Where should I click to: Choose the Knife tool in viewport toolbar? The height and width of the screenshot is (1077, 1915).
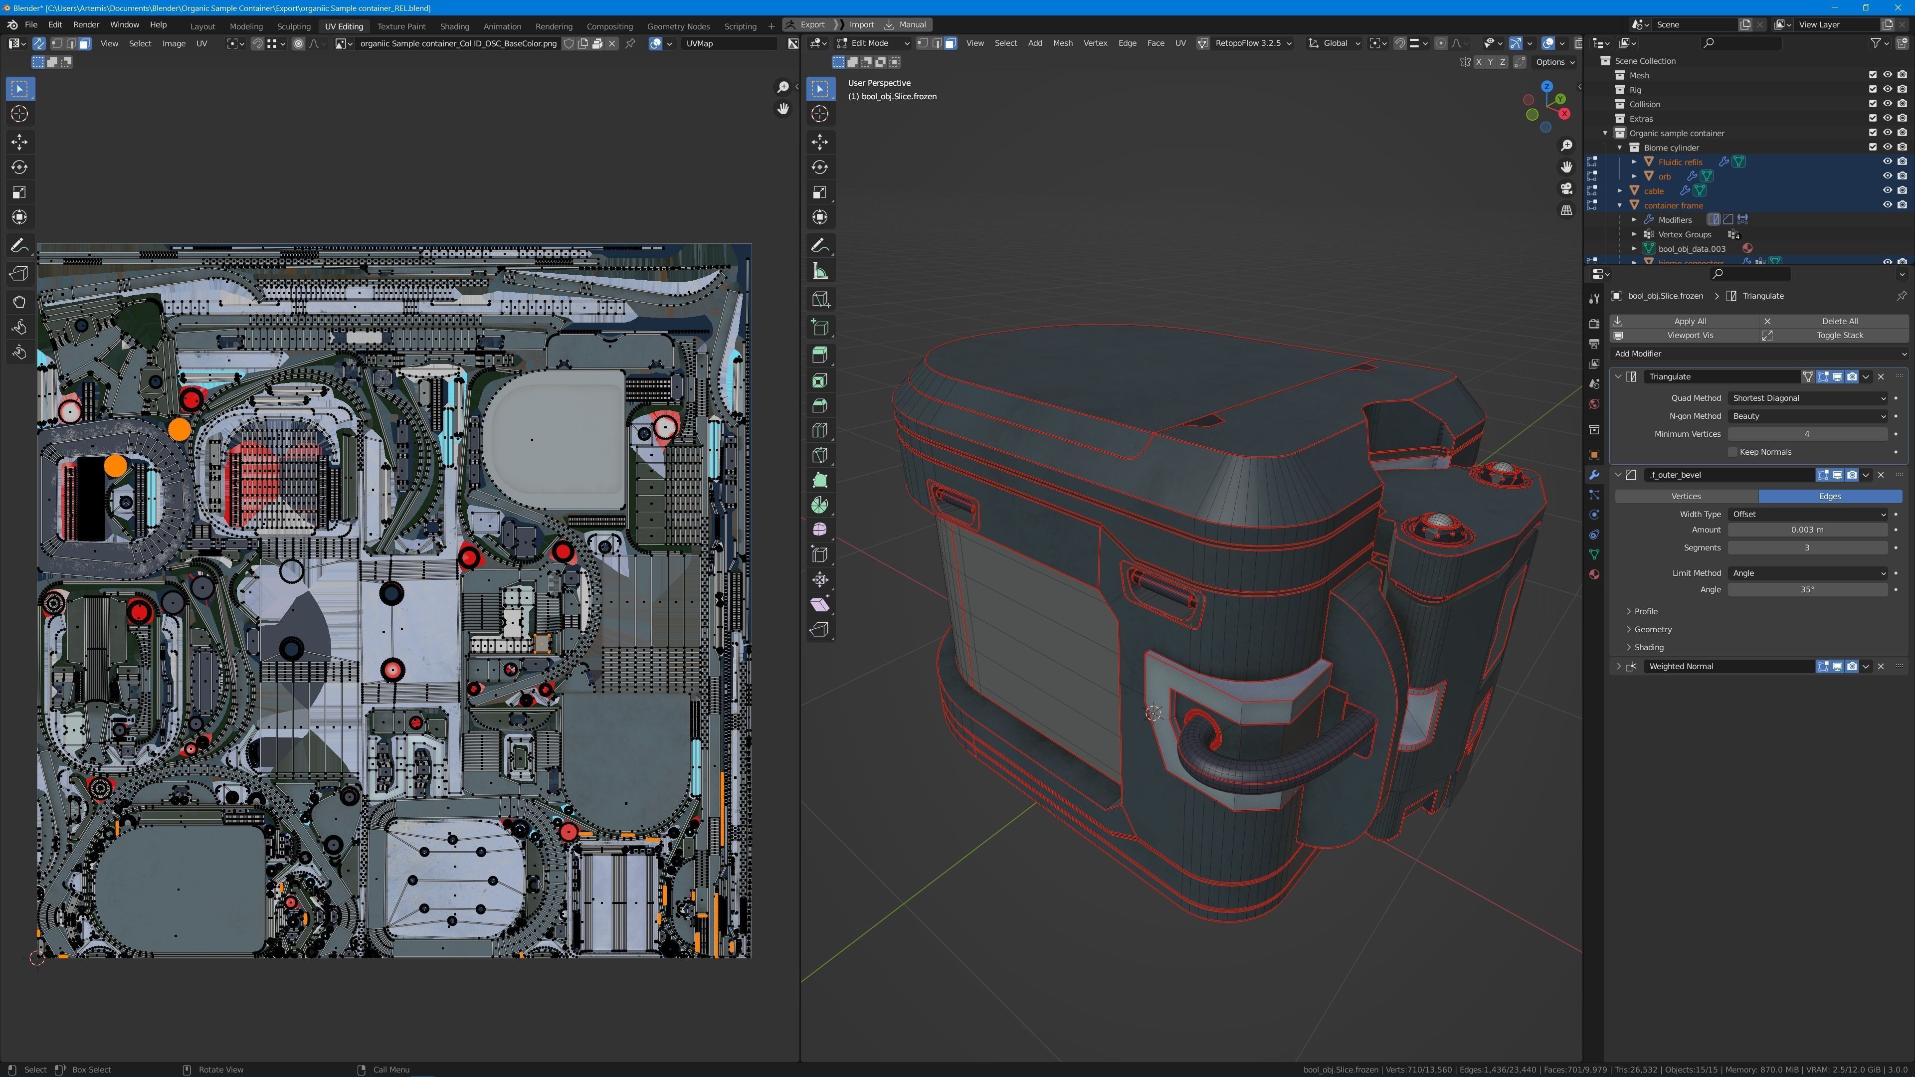[820, 456]
